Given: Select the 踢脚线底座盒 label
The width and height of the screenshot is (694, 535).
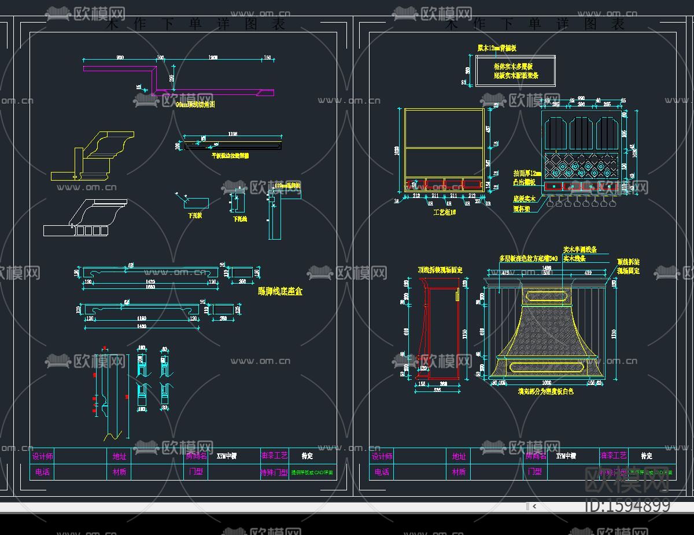Looking at the screenshot, I should (280, 291).
